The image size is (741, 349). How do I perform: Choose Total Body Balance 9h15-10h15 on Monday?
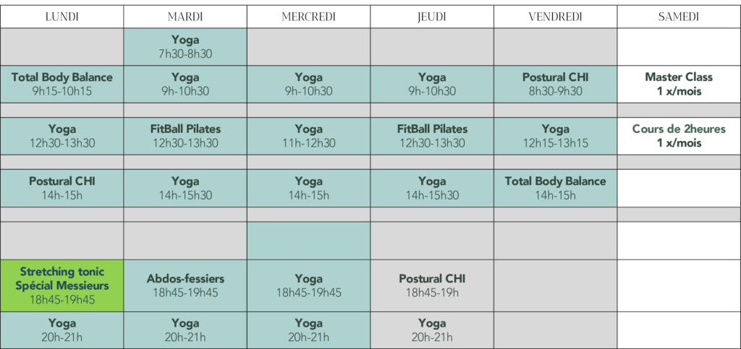[62, 85]
